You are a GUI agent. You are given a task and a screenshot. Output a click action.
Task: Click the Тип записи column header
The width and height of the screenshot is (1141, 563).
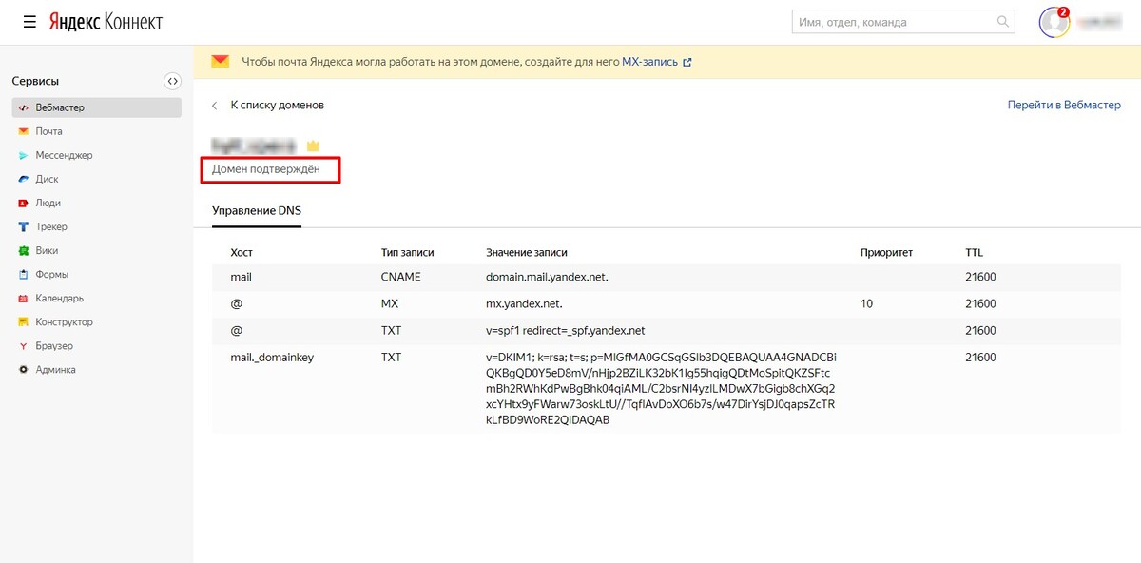(407, 253)
